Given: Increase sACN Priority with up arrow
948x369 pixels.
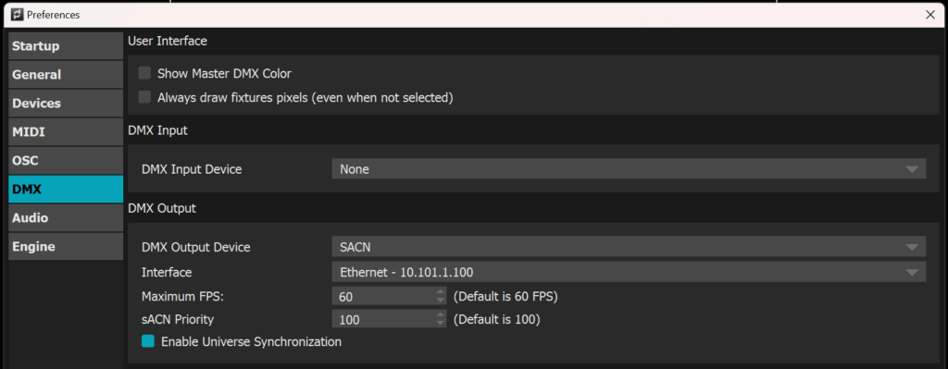Looking at the screenshot, I should point(440,315).
